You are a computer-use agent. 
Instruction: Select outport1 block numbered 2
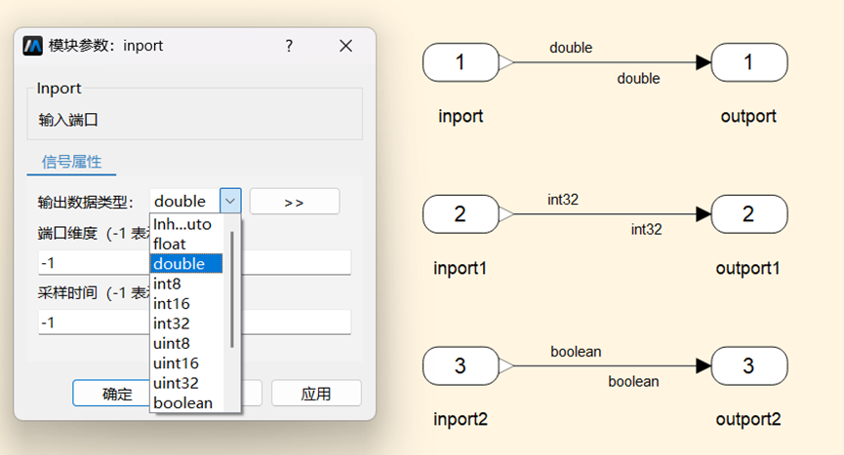[749, 213]
